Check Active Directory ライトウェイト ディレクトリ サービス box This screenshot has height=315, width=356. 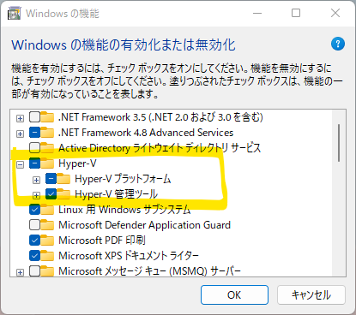coord(34,148)
